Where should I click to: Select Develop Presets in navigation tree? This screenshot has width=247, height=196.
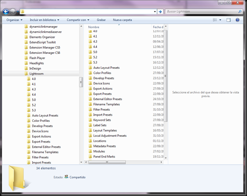[x=42, y=126]
